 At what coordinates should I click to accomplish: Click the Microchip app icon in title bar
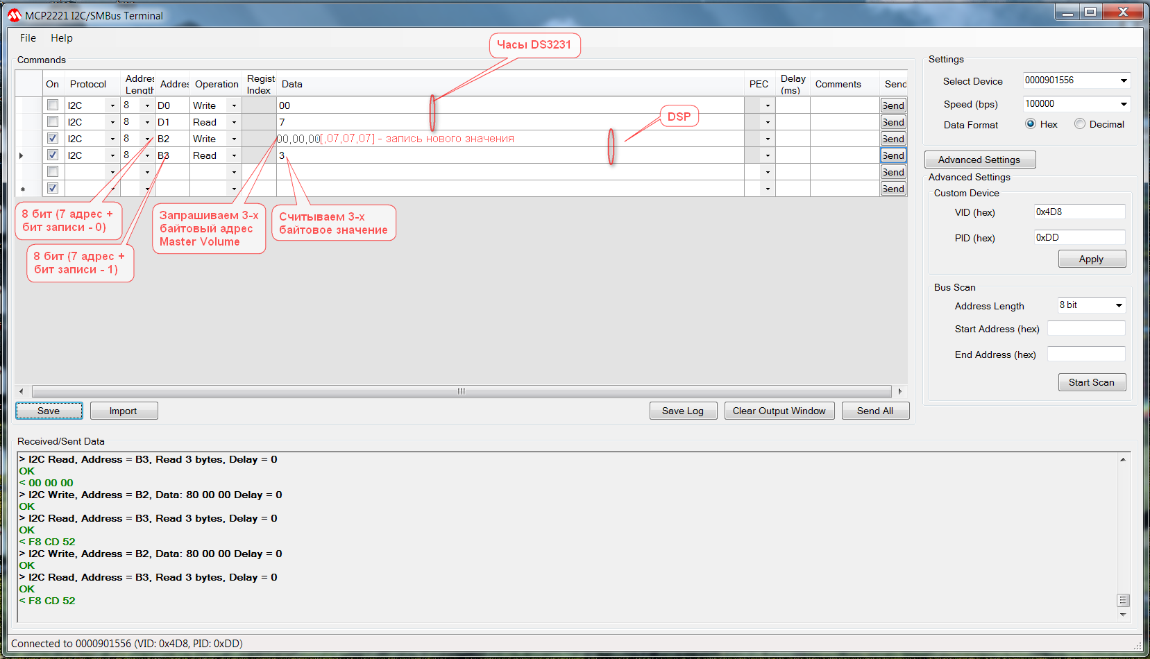pos(15,15)
